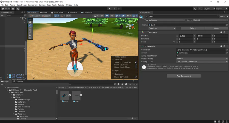This screenshot has height=123, width=229.
Task: Toggle Show NavMesh checkbox
Action: 136,65
